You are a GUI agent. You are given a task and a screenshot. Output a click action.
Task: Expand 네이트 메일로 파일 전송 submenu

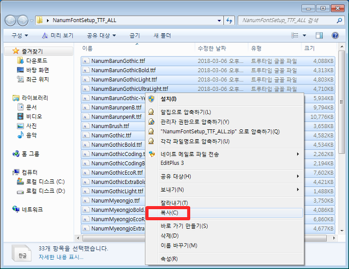(225, 154)
